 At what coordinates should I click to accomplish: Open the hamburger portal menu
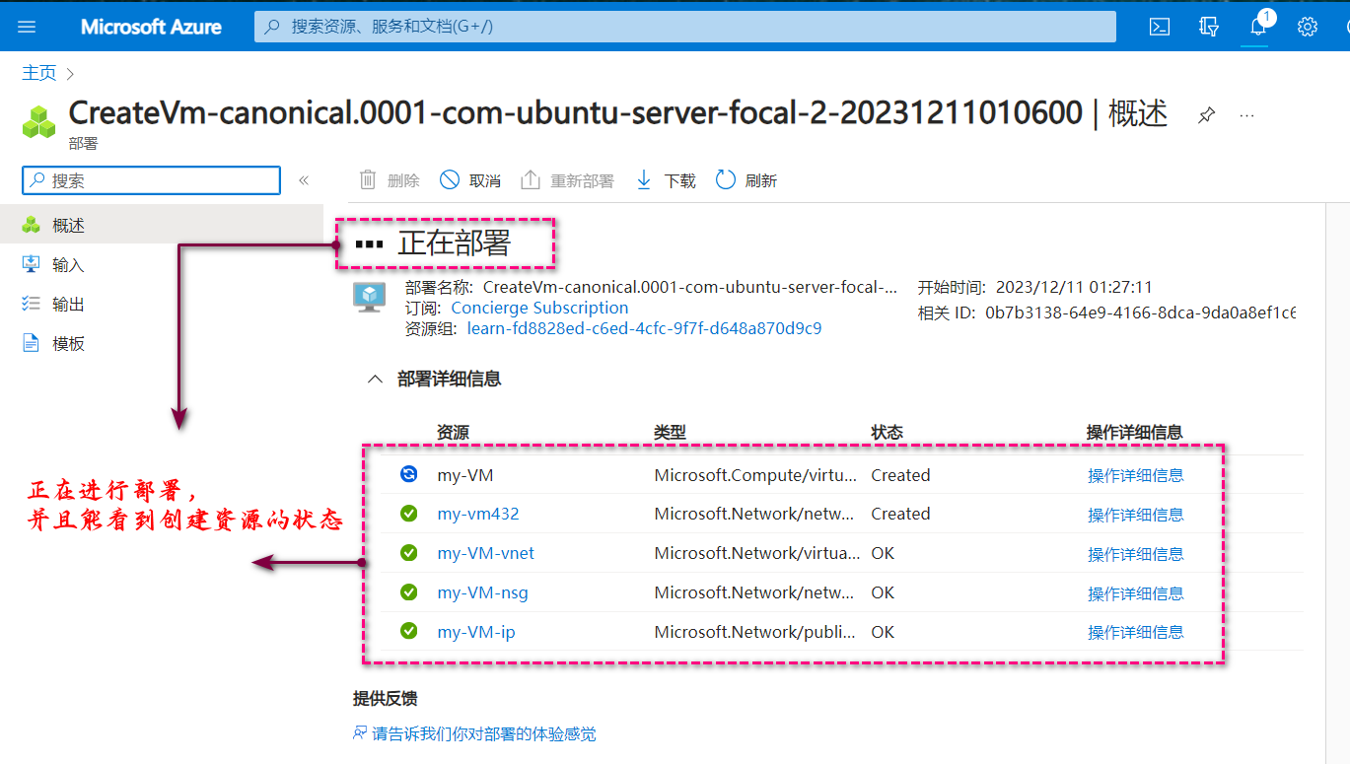[x=27, y=27]
